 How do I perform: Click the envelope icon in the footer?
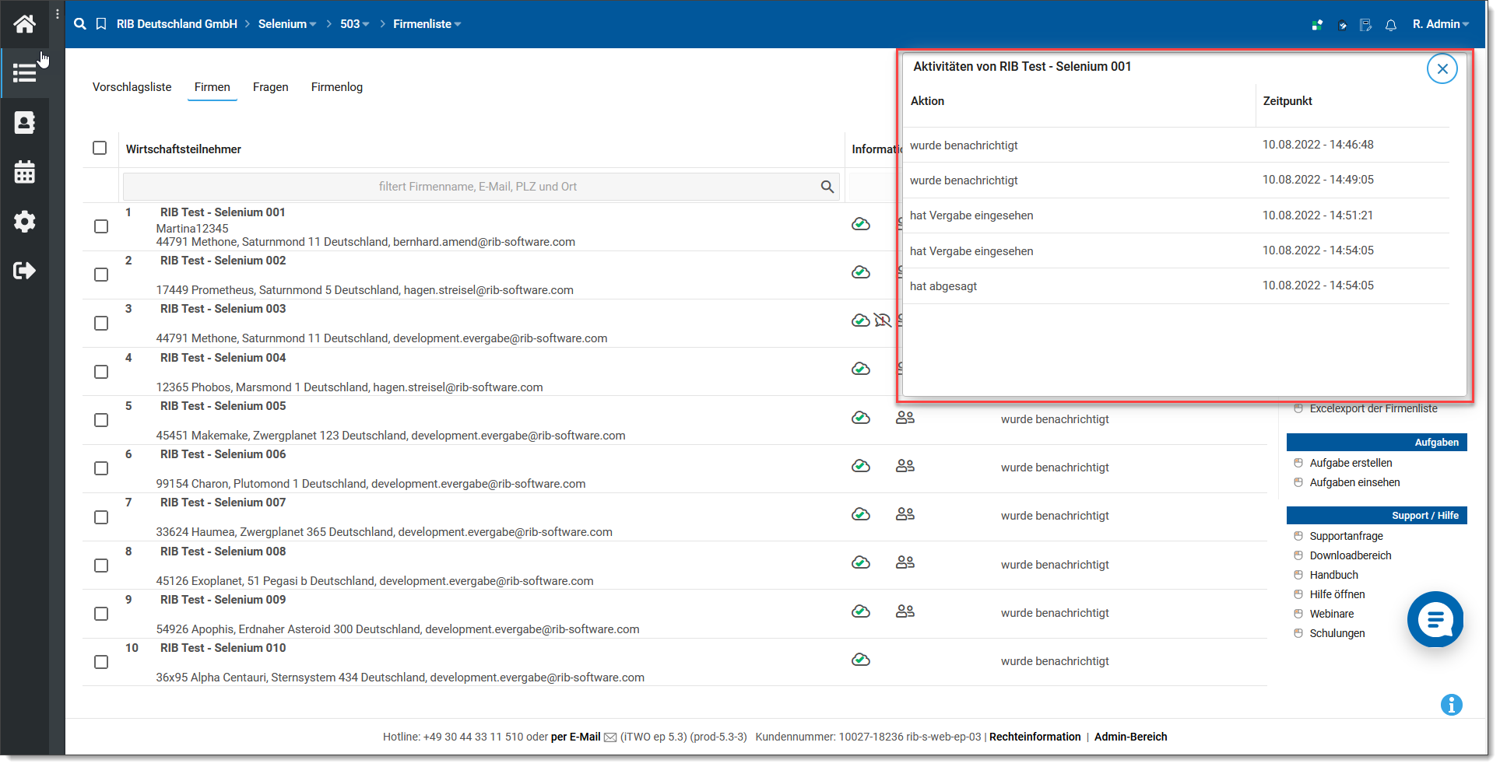click(x=610, y=737)
